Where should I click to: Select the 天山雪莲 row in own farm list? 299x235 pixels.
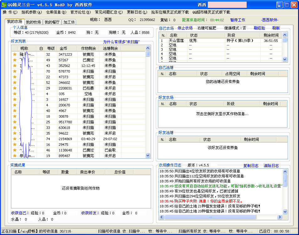[176, 41]
